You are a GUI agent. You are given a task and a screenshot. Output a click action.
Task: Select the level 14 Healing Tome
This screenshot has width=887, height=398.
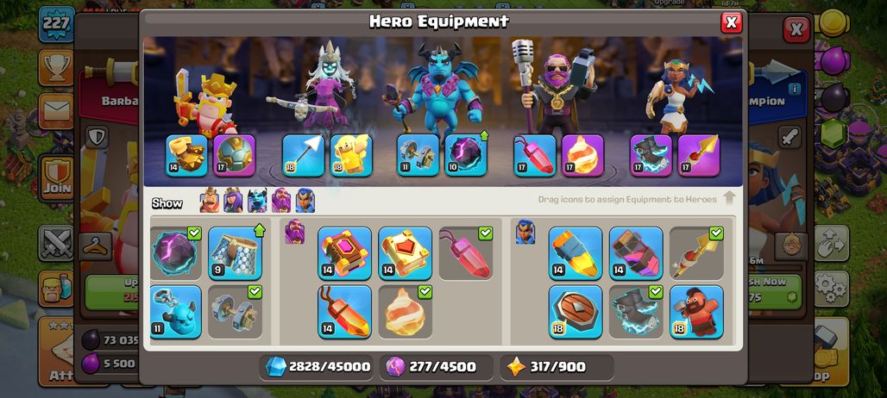pyautogui.click(x=405, y=253)
